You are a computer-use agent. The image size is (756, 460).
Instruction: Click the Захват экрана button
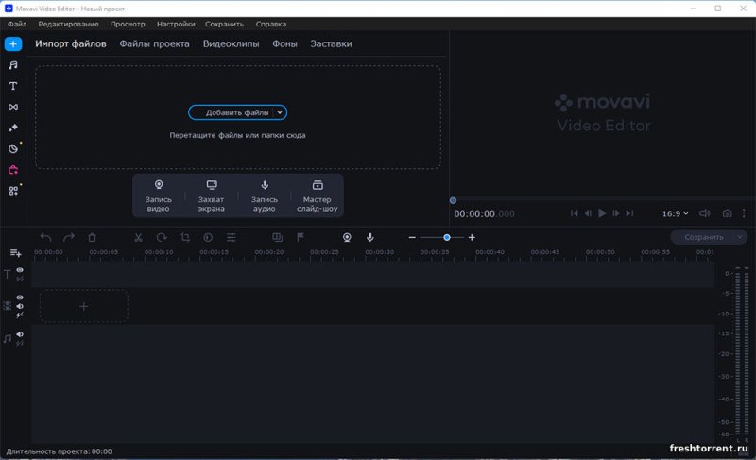pos(212,195)
